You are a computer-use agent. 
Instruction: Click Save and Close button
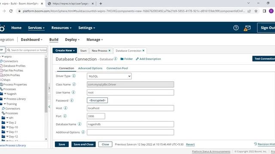coord(83,144)
